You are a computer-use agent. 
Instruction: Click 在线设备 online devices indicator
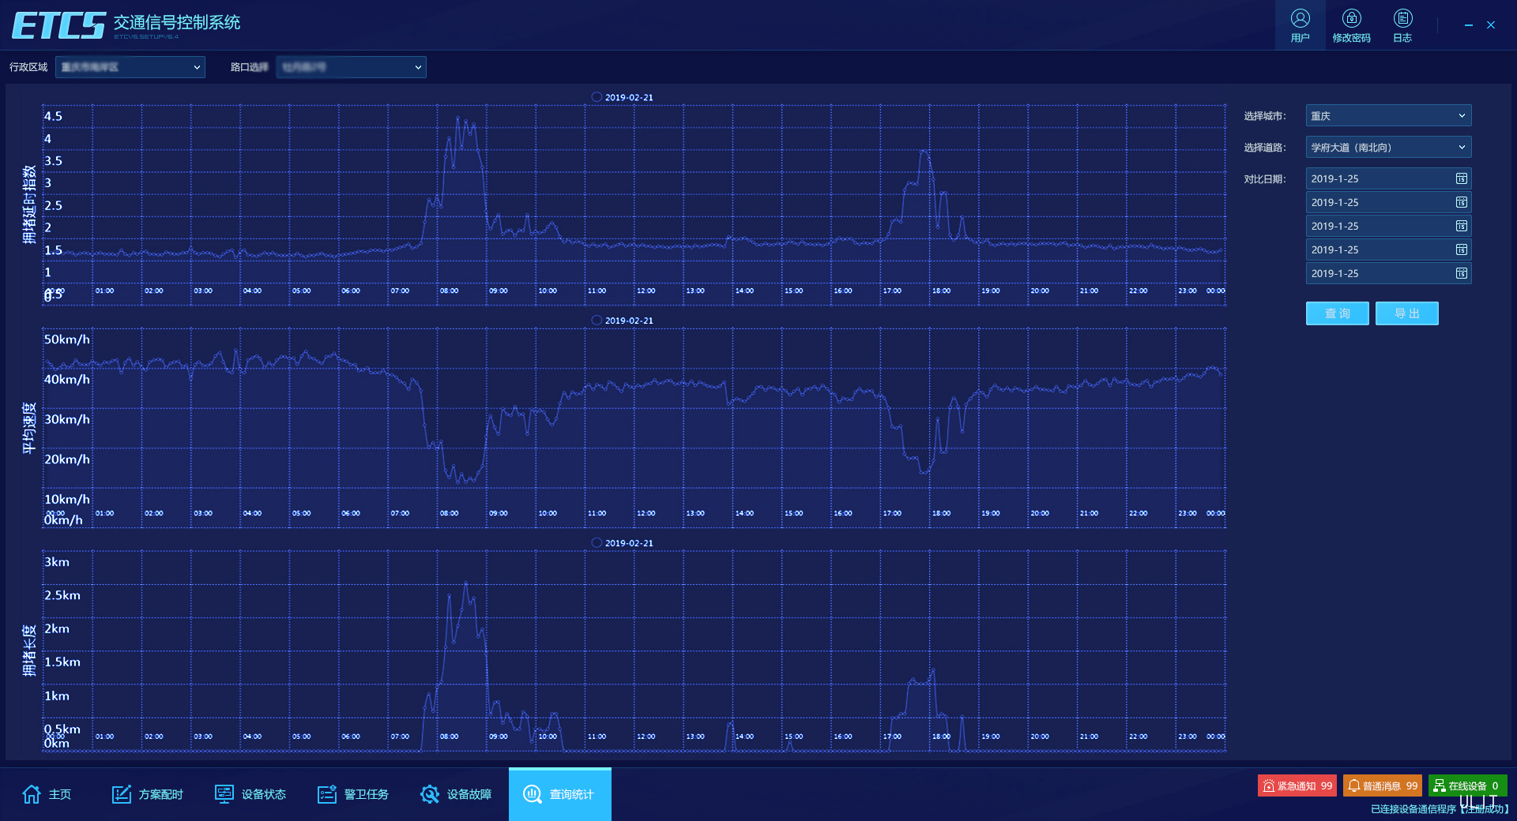[1467, 785]
